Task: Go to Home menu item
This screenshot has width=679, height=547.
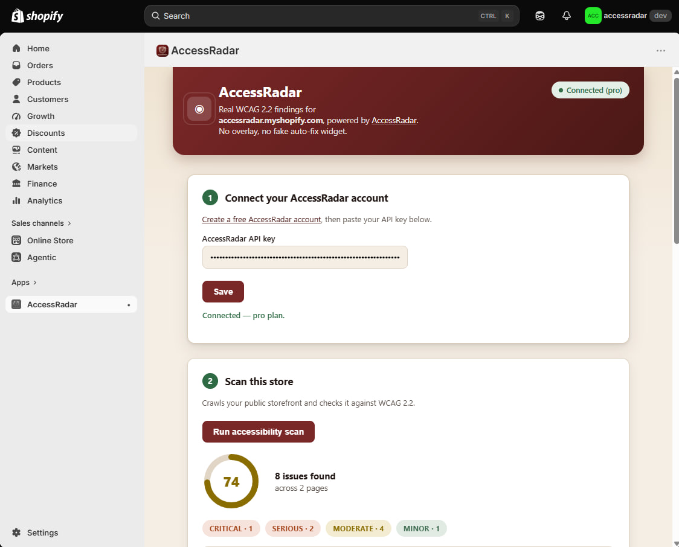Action: [x=71, y=48]
